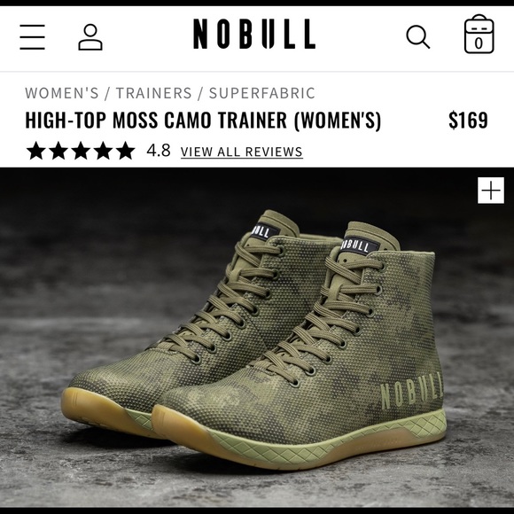
Task: Open the account profile icon
Action: coord(90,37)
